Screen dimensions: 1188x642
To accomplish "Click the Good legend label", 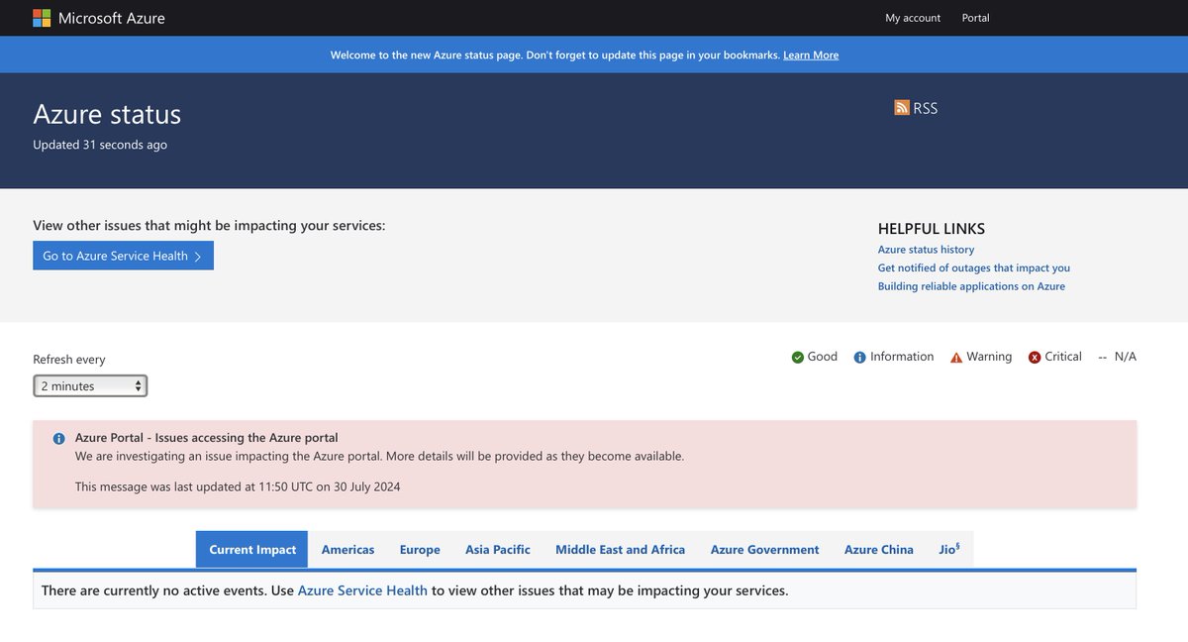I will click(x=823, y=357).
